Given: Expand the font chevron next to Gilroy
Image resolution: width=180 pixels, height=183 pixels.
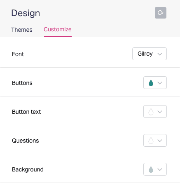Looking at the screenshot, I should (160, 54).
